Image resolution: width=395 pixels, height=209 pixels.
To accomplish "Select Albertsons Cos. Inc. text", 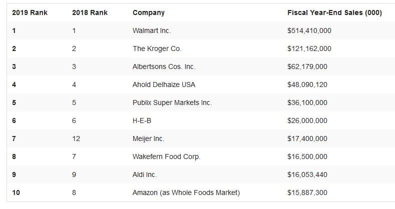I will coord(164,66).
